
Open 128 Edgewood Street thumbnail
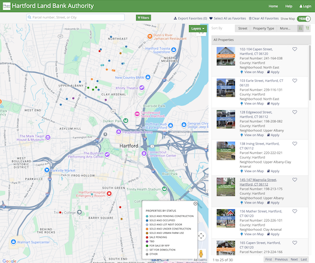click(226, 119)
